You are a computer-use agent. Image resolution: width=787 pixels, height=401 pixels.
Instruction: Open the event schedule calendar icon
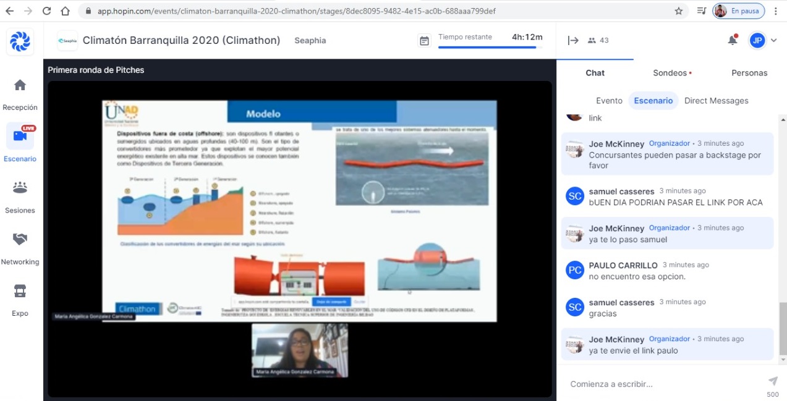424,41
